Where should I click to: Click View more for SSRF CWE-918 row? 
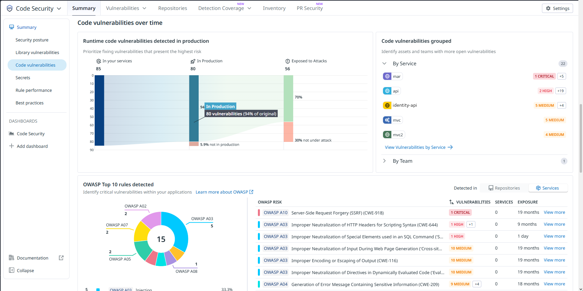click(x=554, y=212)
